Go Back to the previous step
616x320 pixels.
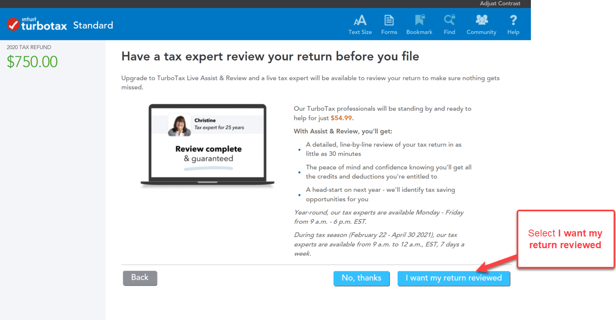point(140,278)
